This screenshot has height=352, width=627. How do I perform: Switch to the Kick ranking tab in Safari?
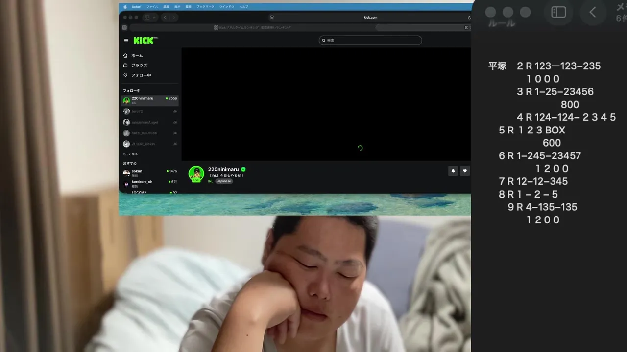(252, 28)
